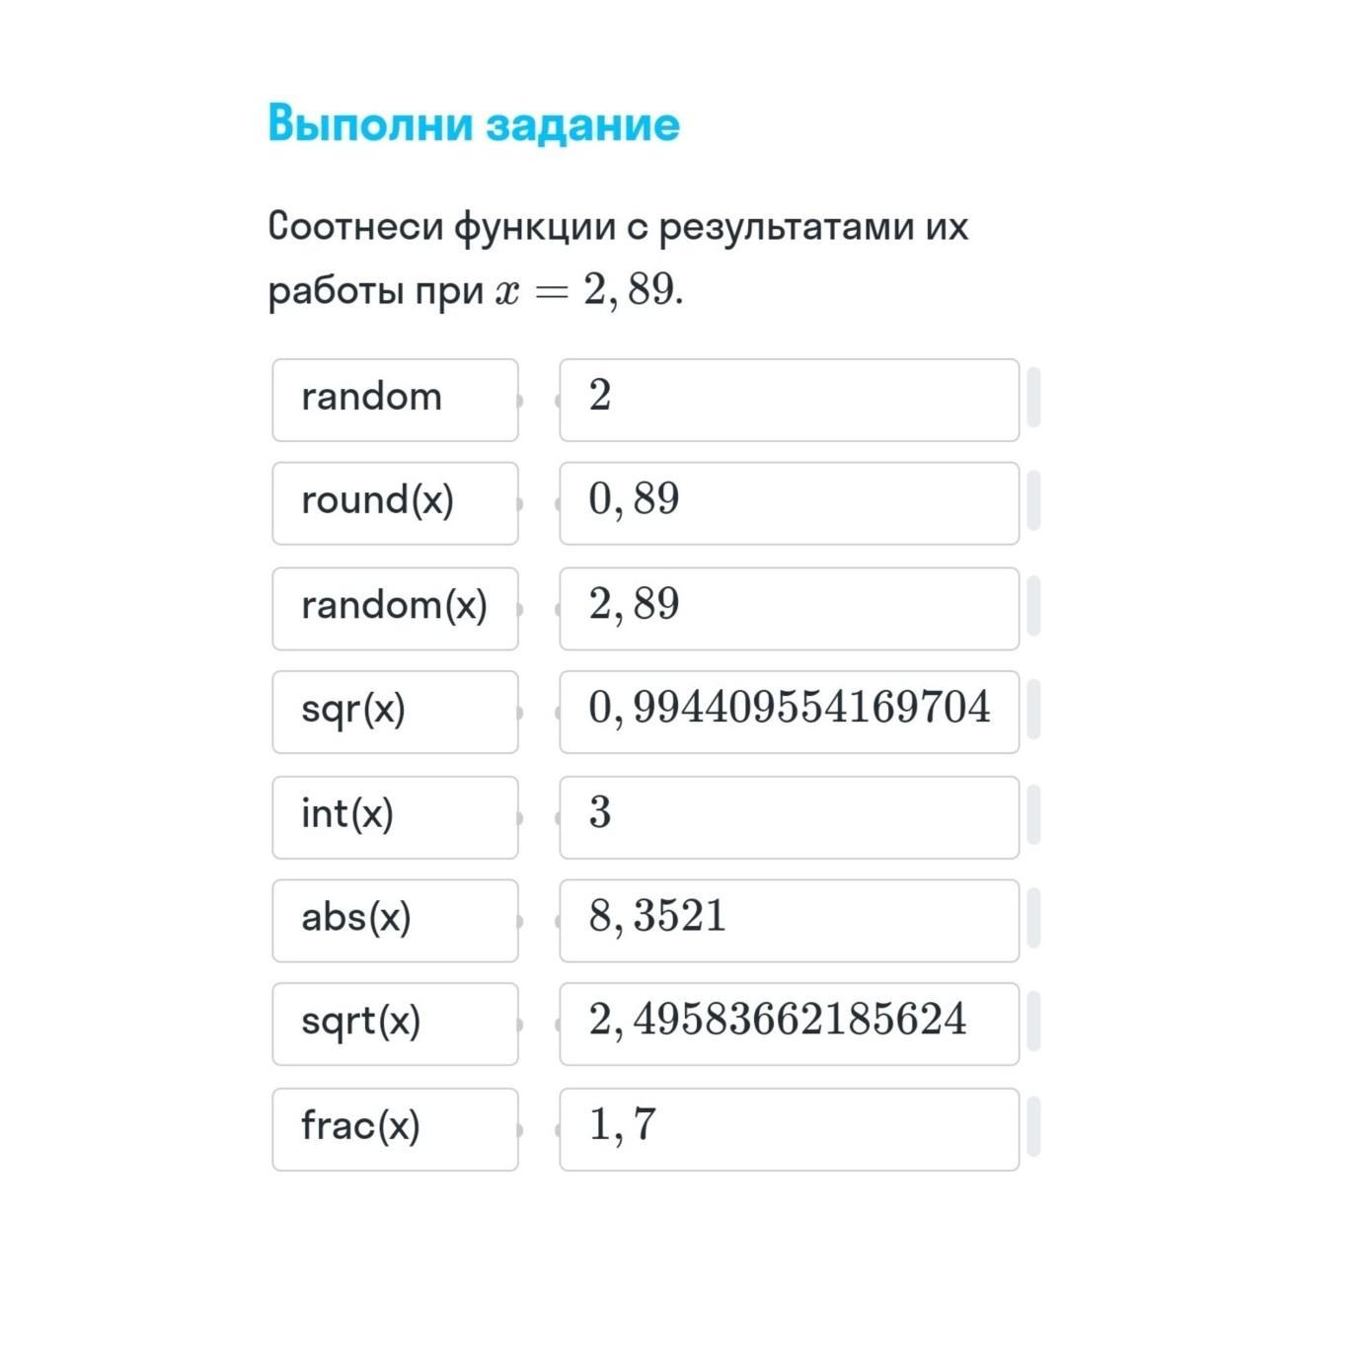Image resolution: width=1368 pixels, height=1368 pixels.
Task: Select the random function card
Action: pyautogui.click(x=395, y=400)
